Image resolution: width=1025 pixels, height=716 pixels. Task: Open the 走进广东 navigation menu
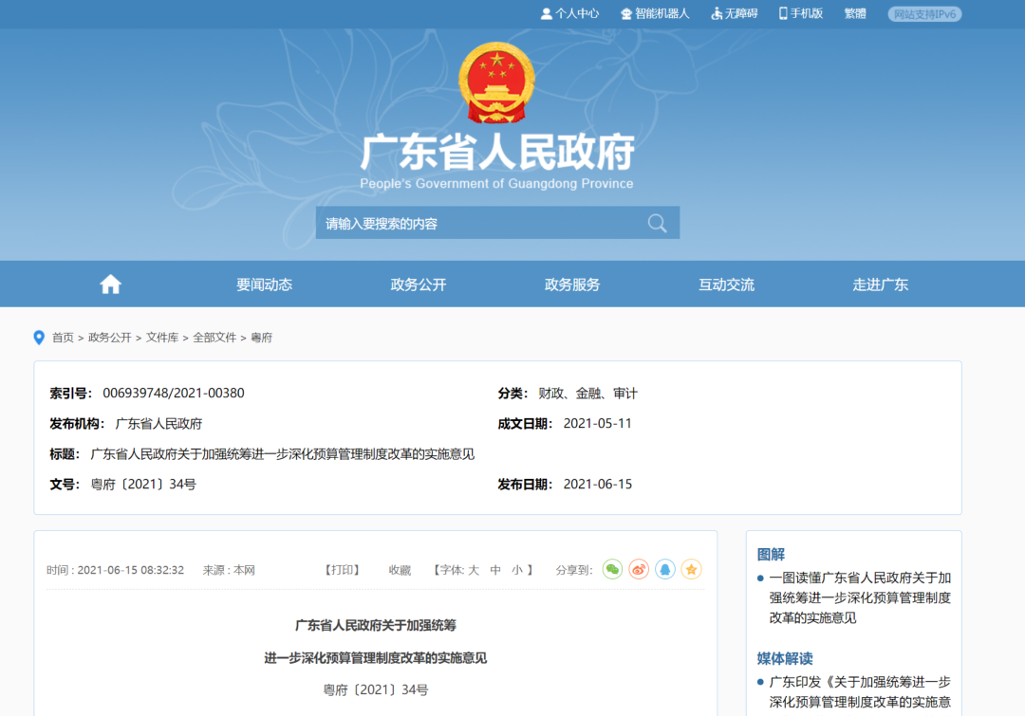pos(880,285)
